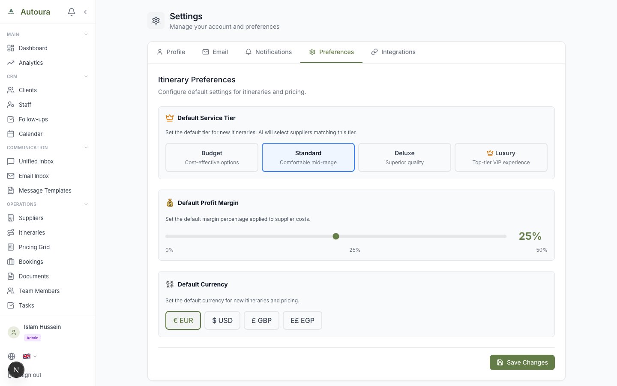This screenshot has width=617, height=386.
Task: Click the Unified Inbox chat icon
Action: 11,161
